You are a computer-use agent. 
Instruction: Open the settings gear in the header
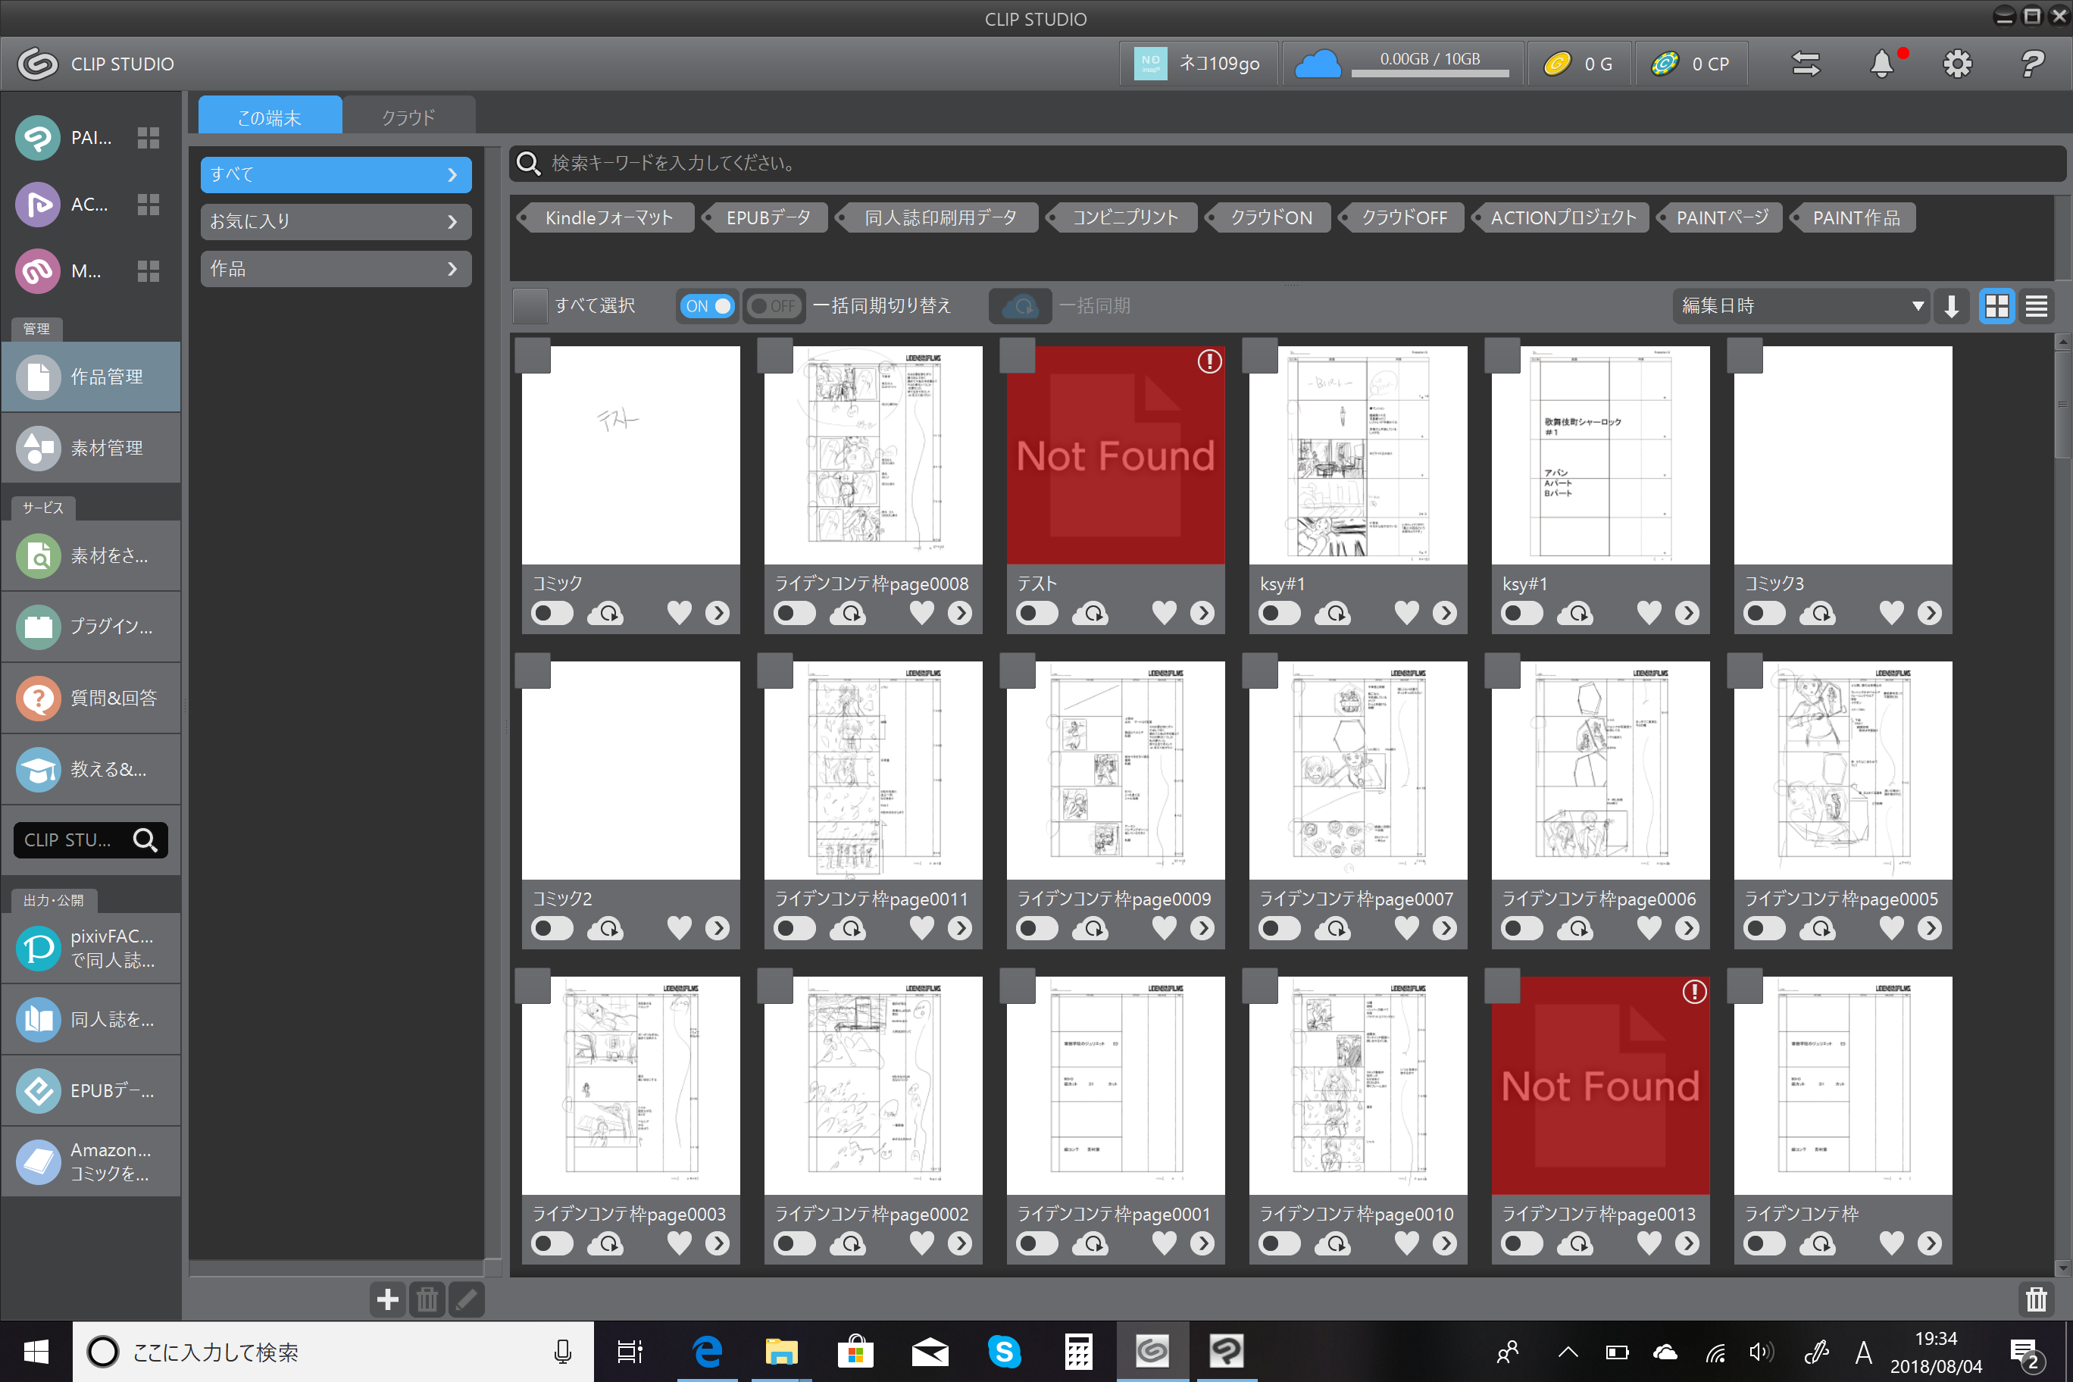tap(1956, 64)
